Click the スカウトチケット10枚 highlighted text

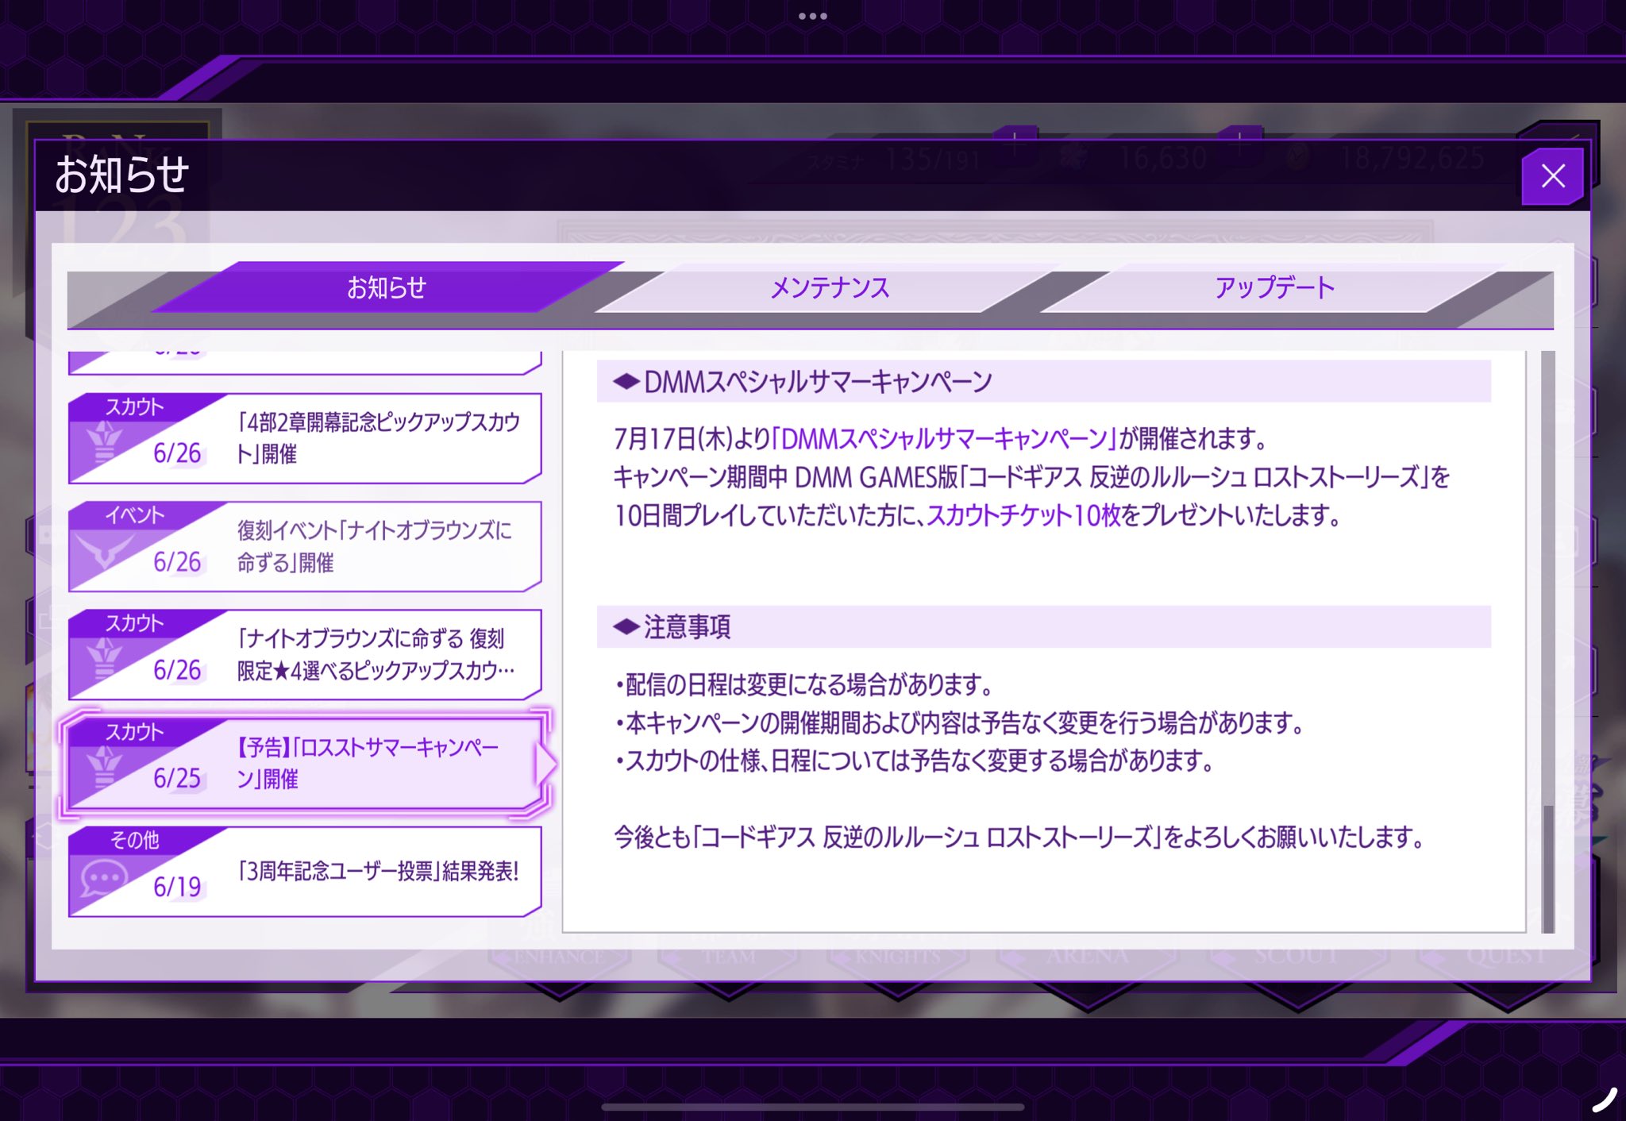coord(1024,515)
